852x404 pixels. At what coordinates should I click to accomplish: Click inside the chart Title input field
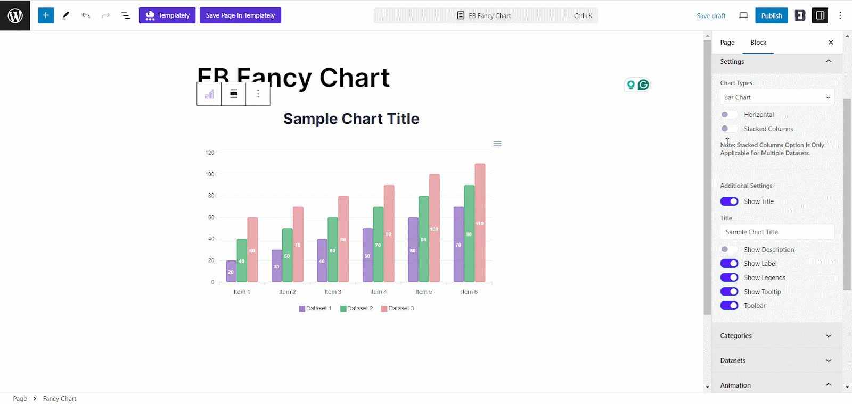coord(776,231)
